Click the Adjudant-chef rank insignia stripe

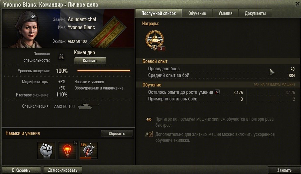pyautogui.click(x=107, y=31)
